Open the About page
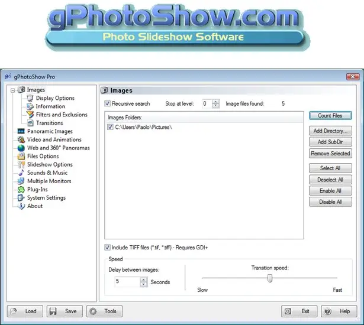Image resolution: width=364 pixels, height=325 pixels. point(35,206)
